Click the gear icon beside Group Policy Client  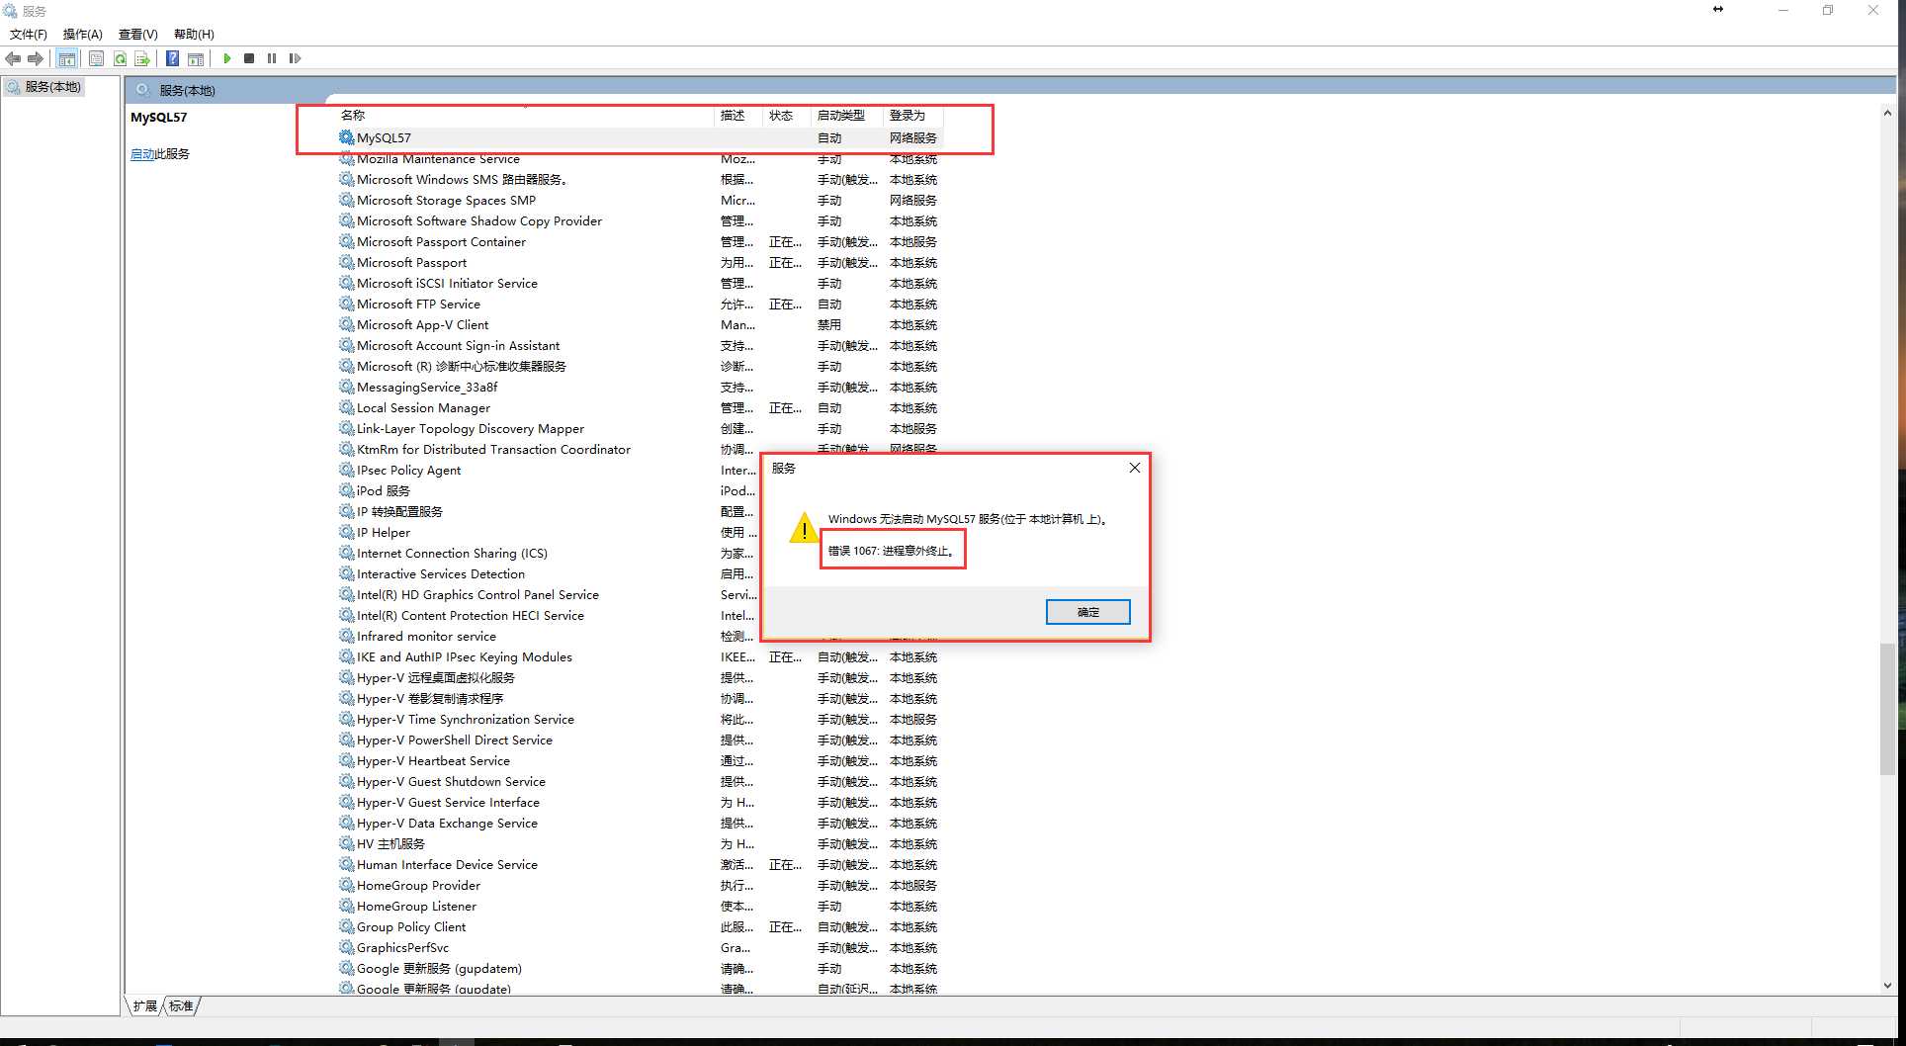pos(346,926)
